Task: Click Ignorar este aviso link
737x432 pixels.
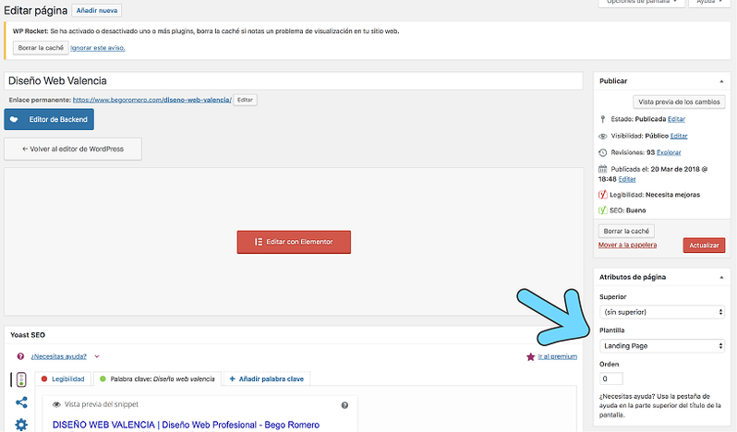Action: click(x=98, y=48)
